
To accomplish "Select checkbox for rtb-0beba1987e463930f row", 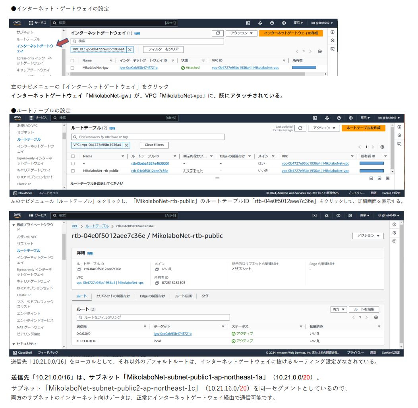I will (x=73, y=164).
